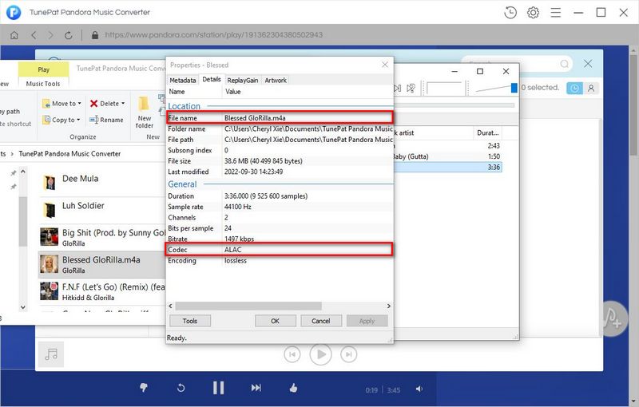
Task: Go to home page in browser bar
Action: pyautogui.click(x=14, y=35)
